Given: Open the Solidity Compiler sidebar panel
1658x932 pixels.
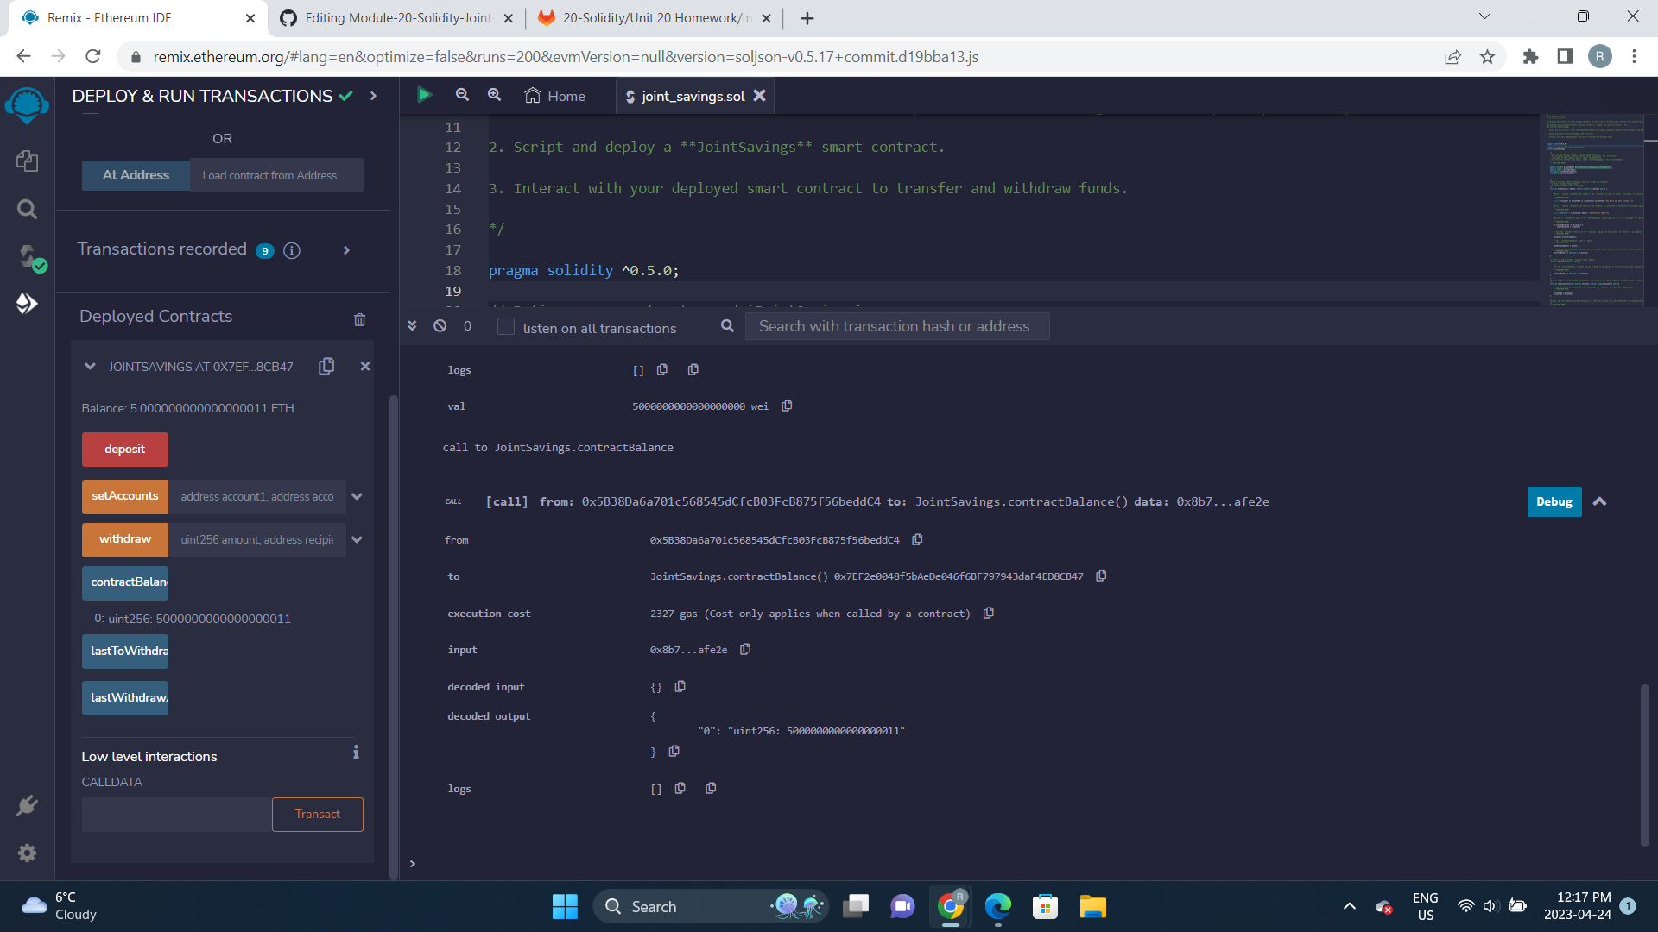Looking at the screenshot, I should (x=27, y=256).
